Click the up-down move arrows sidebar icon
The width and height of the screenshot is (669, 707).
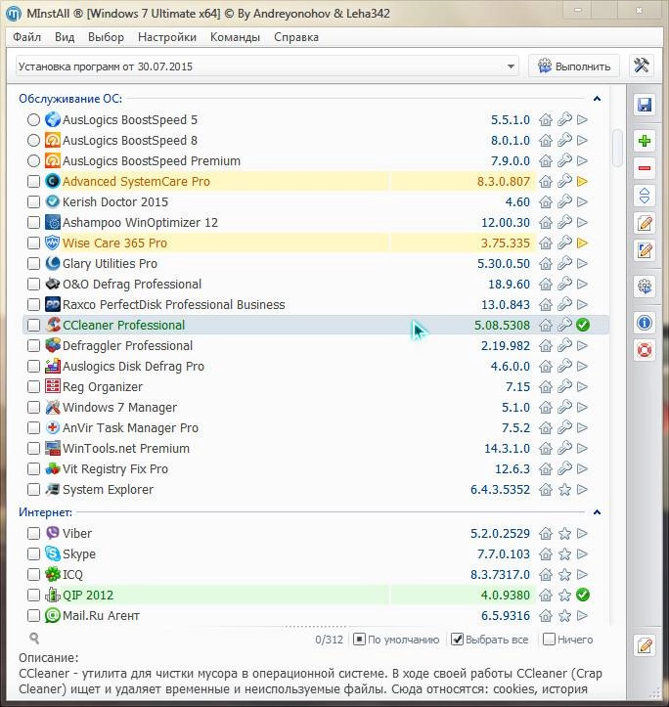[645, 196]
